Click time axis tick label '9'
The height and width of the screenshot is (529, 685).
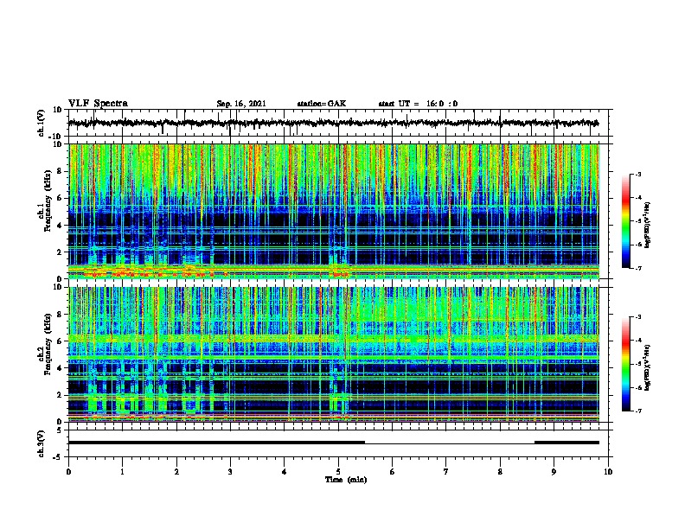(554, 472)
